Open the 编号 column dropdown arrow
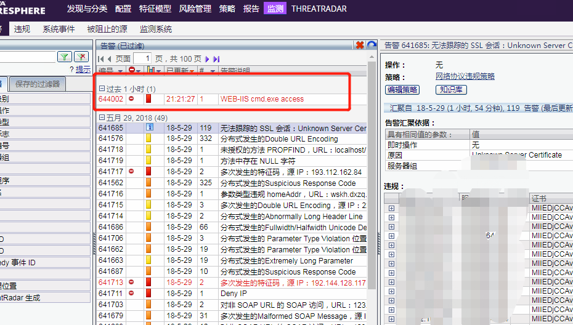 120,71
